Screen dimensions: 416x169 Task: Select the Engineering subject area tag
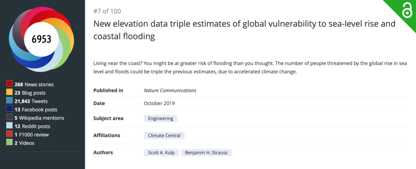click(x=160, y=118)
